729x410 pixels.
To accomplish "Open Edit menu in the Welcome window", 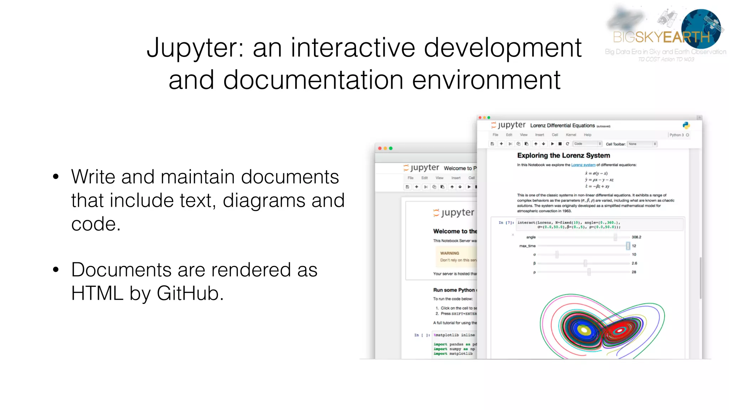I will tap(425, 178).
